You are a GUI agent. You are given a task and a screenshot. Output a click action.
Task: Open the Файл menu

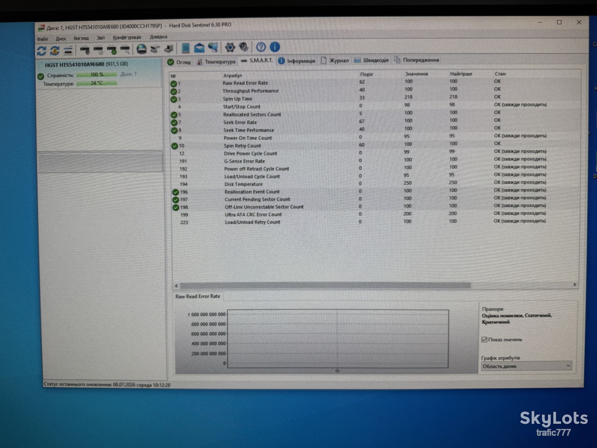pyautogui.click(x=42, y=39)
